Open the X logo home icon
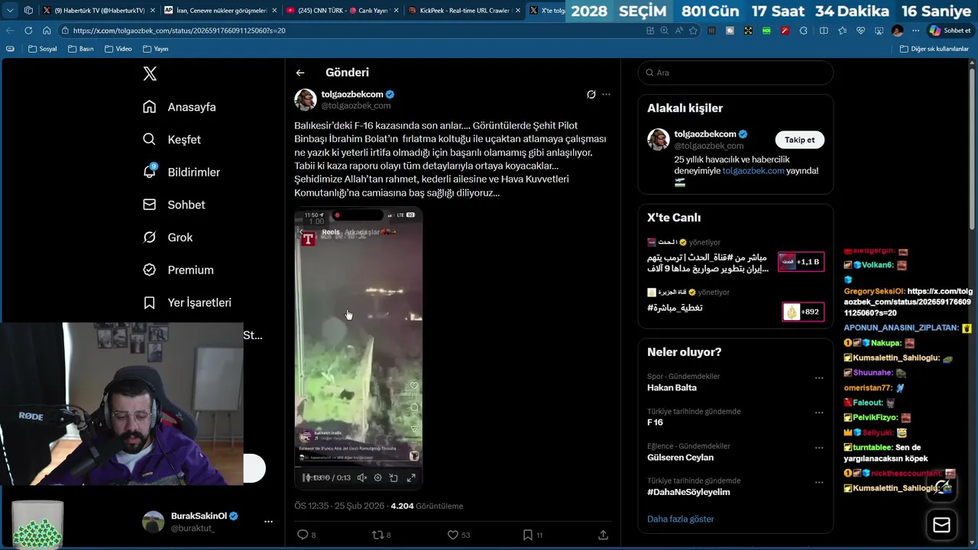The width and height of the screenshot is (978, 550). 150,73
